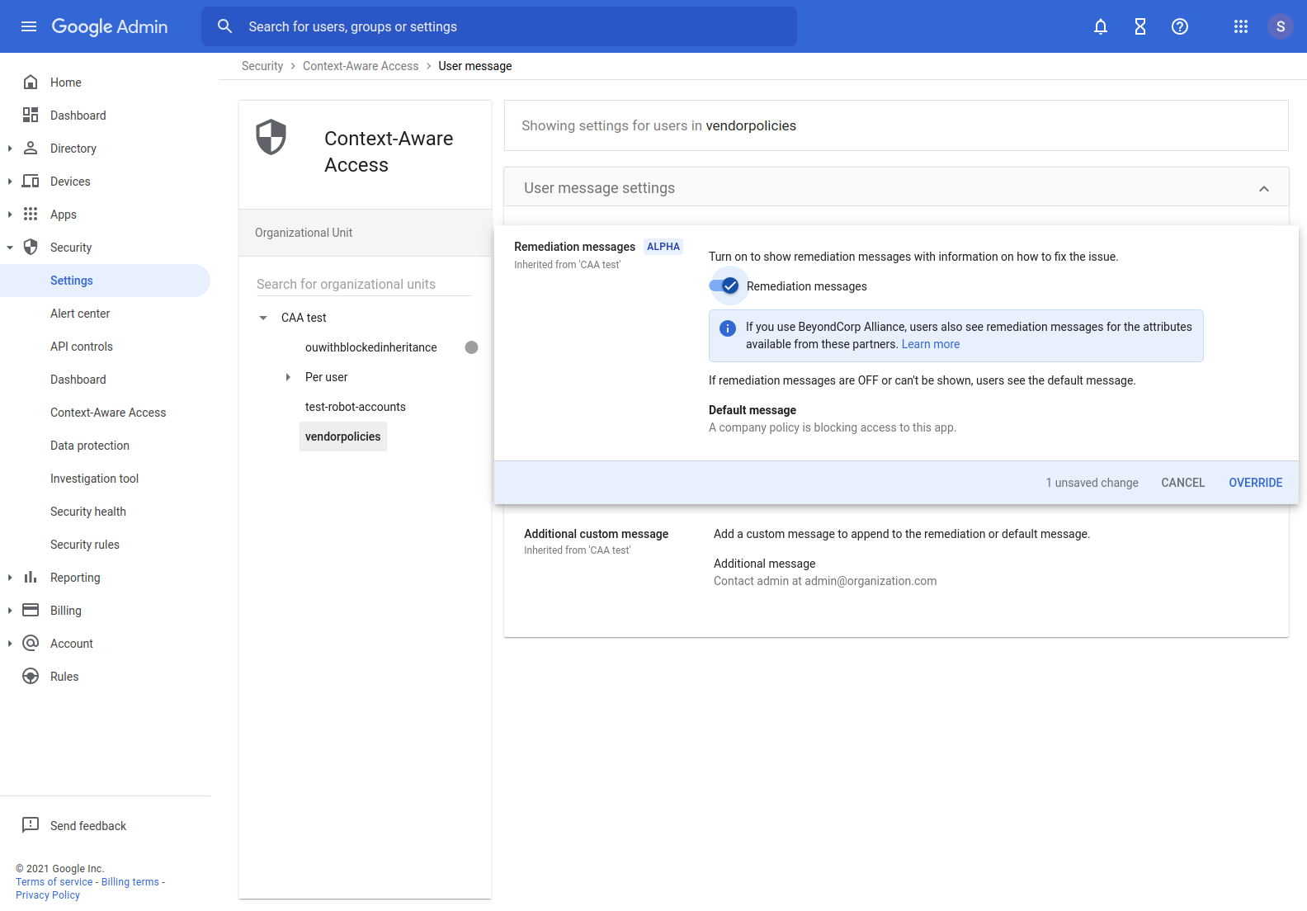The height and width of the screenshot is (911, 1307).
Task: Open Billing terms link
Action: pos(130,882)
